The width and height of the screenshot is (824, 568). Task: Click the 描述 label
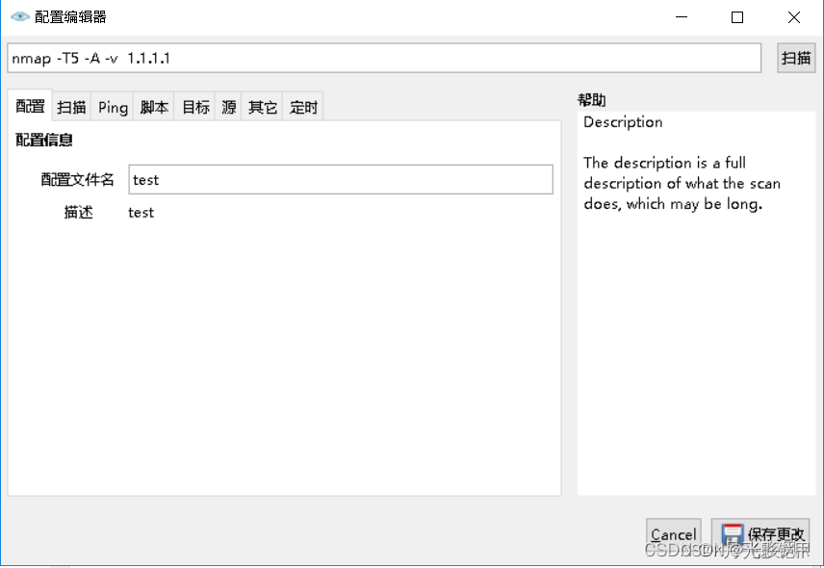(x=78, y=212)
